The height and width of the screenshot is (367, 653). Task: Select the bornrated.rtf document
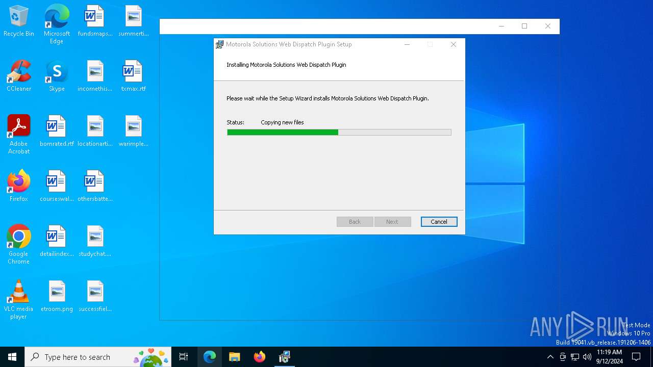coord(57,132)
